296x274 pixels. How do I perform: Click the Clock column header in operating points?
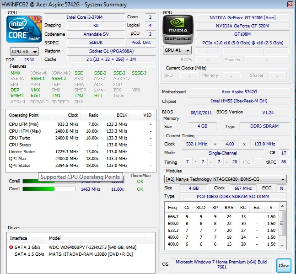66,115
